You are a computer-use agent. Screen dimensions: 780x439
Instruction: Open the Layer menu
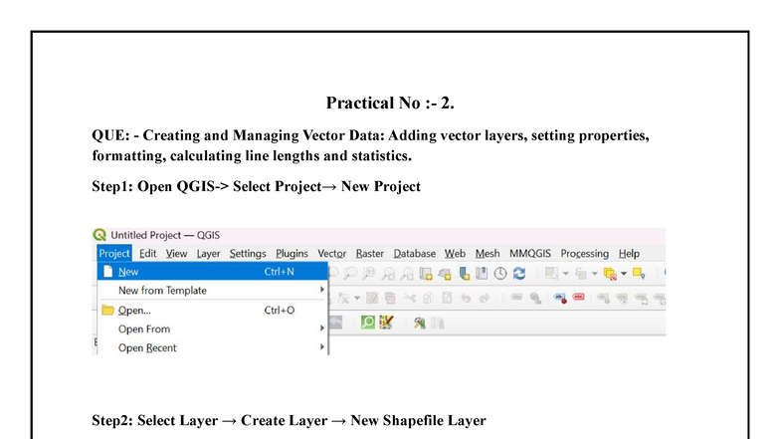(208, 253)
